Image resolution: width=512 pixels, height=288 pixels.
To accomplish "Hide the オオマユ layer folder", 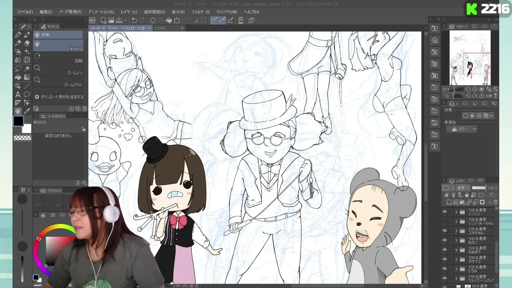I will tap(444, 259).
